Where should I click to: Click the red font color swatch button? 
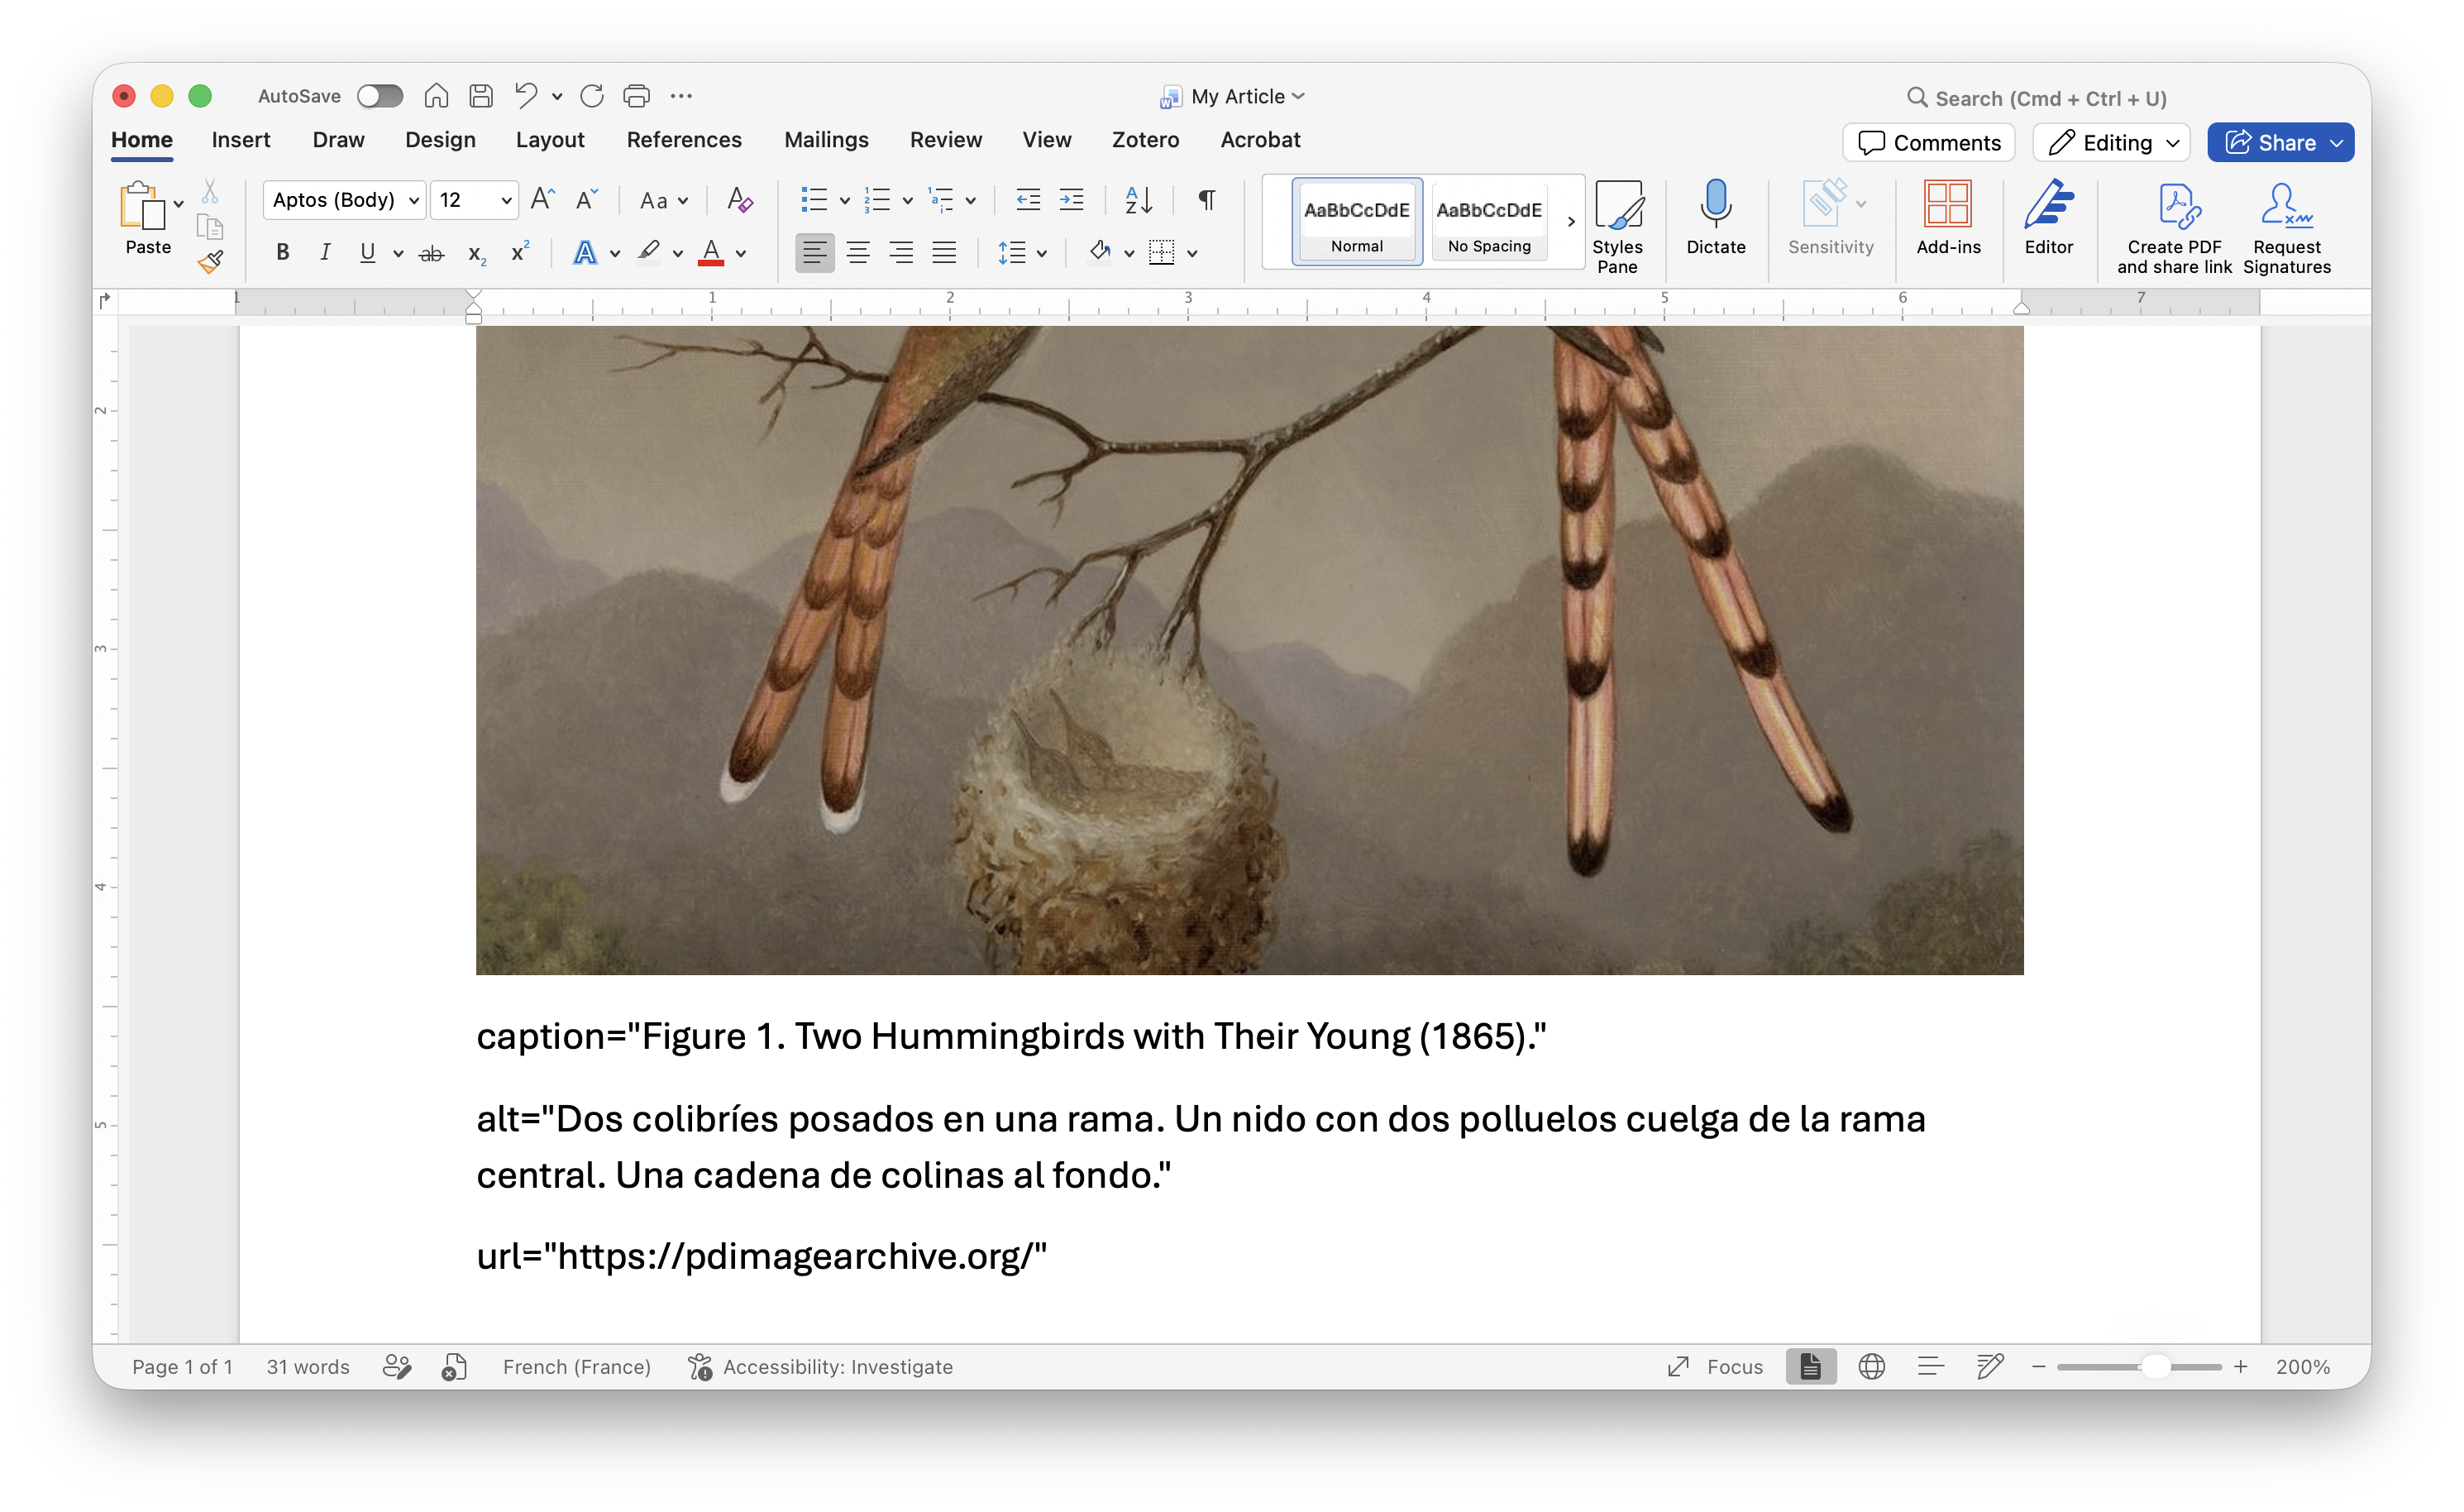tap(711, 253)
